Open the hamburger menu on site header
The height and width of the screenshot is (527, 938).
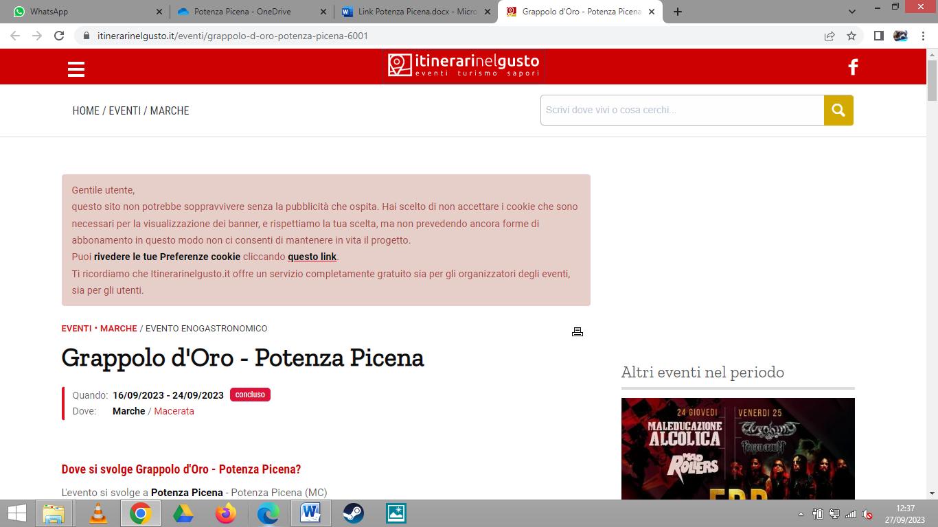(76, 69)
